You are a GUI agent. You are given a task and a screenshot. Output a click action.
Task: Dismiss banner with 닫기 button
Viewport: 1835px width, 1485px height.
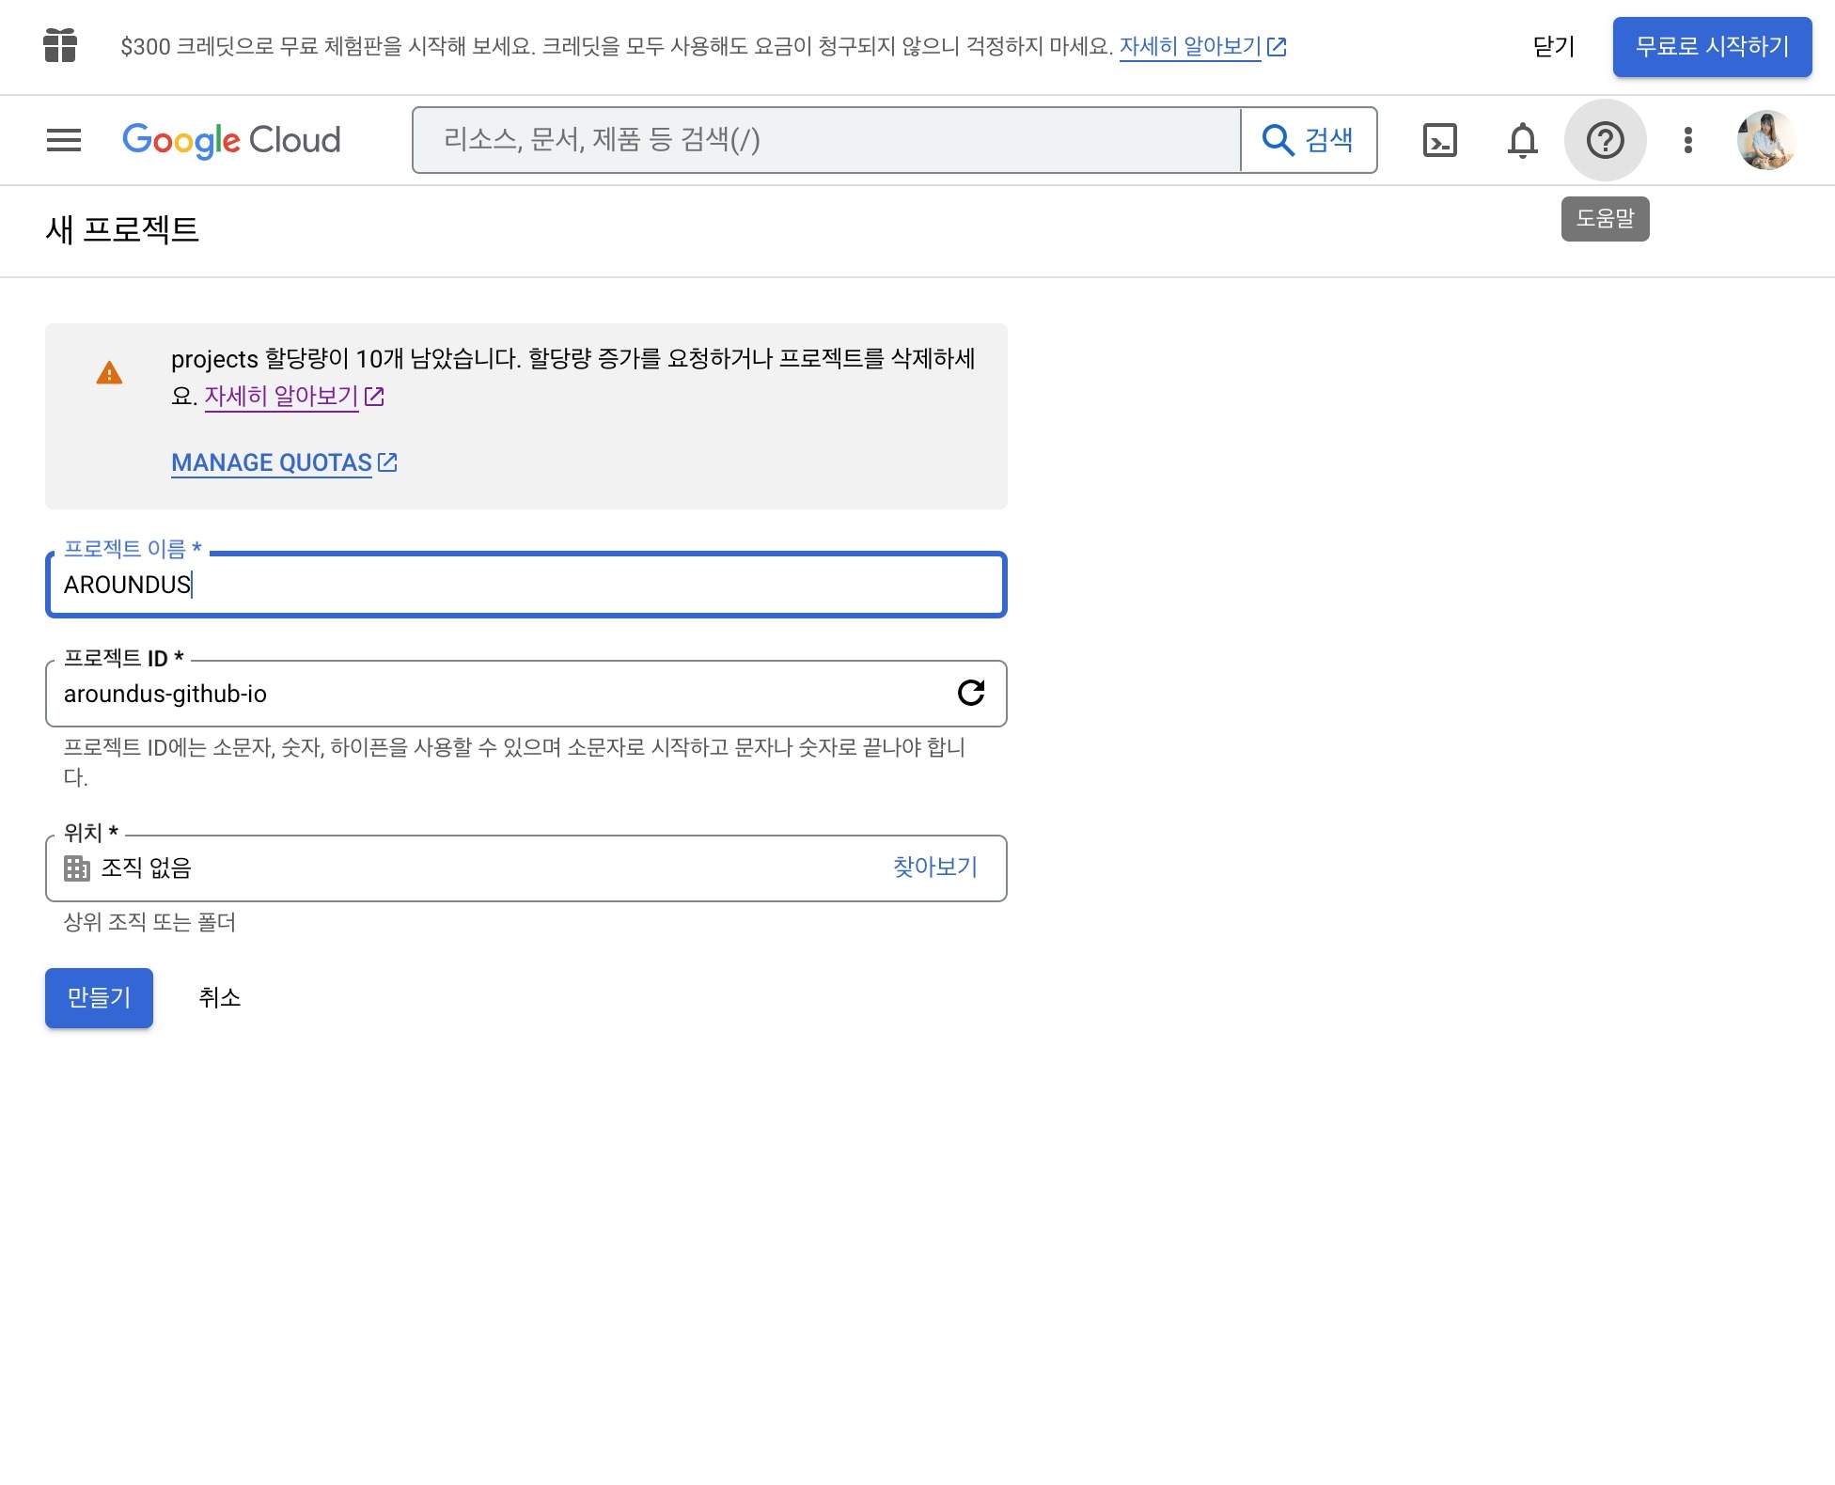(x=1553, y=46)
